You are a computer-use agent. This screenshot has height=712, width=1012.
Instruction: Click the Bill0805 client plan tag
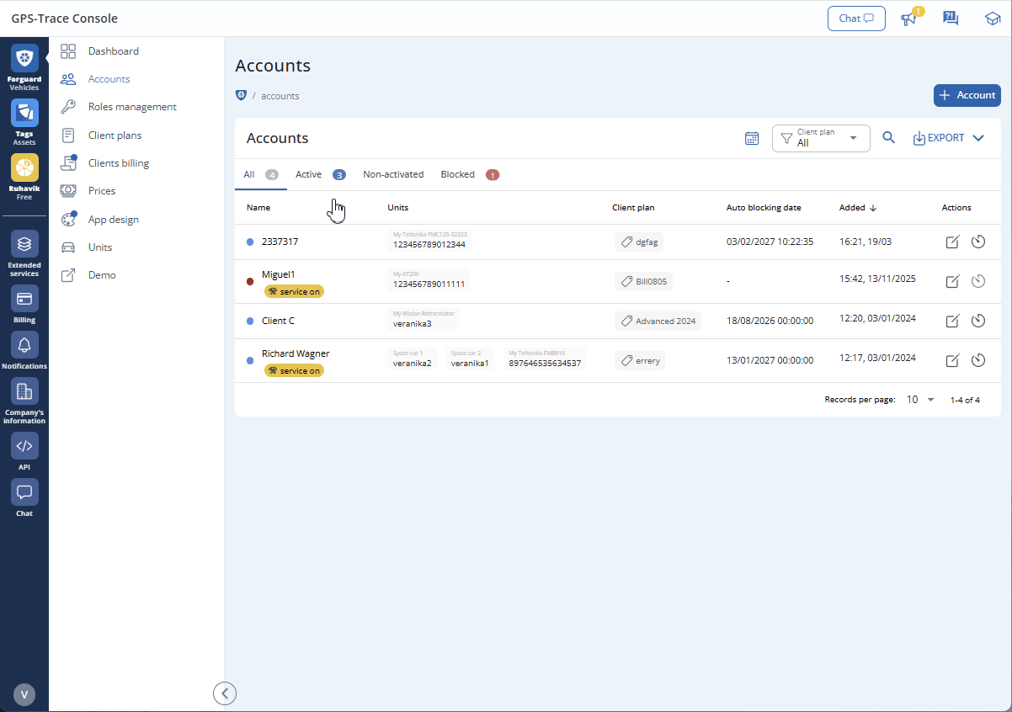(643, 281)
